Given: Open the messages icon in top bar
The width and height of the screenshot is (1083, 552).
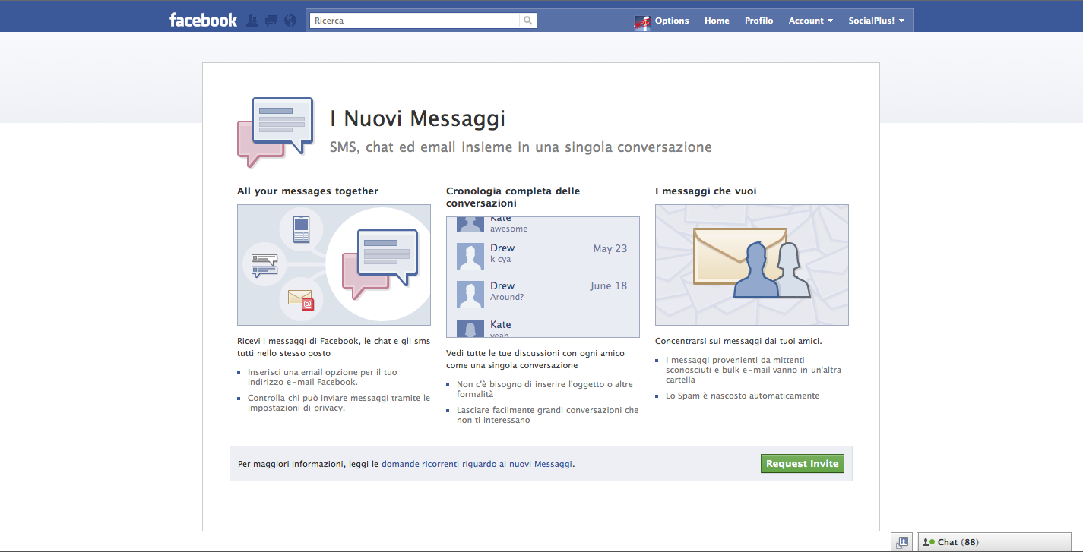Looking at the screenshot, I should [x=271, y=21].
